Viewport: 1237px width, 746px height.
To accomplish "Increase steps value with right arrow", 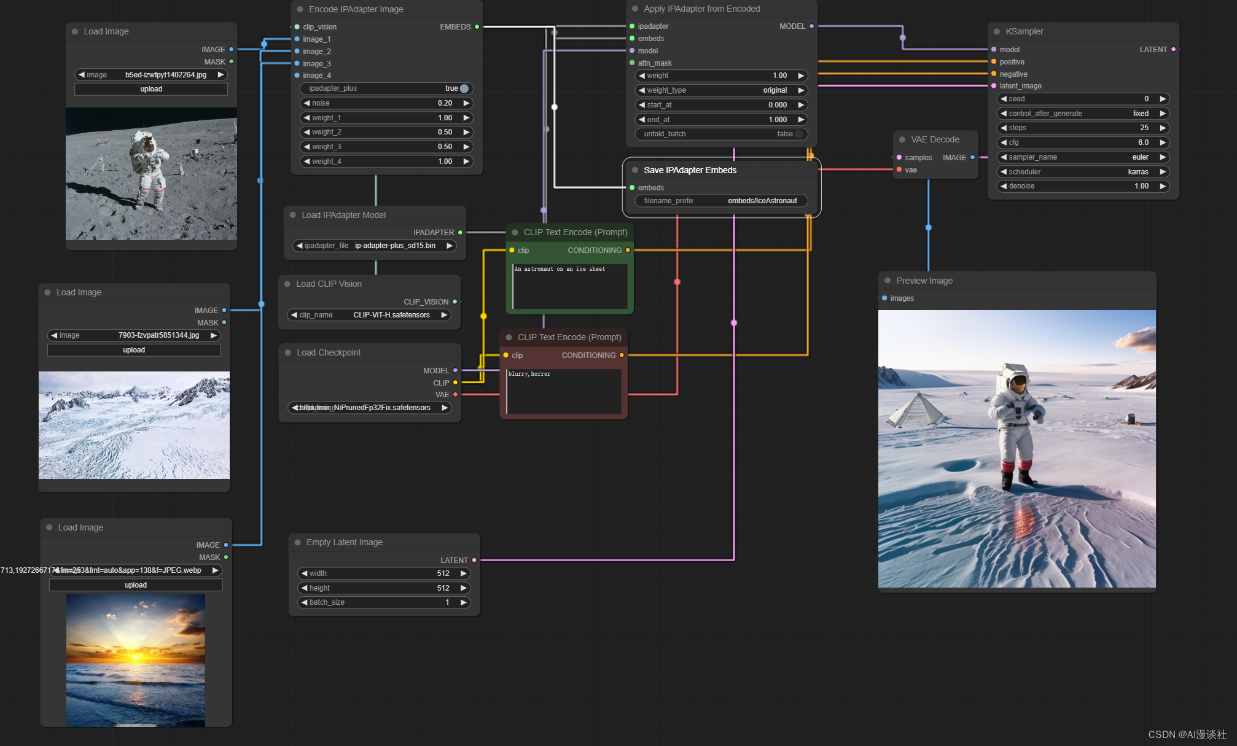I will pos(1162,128).
